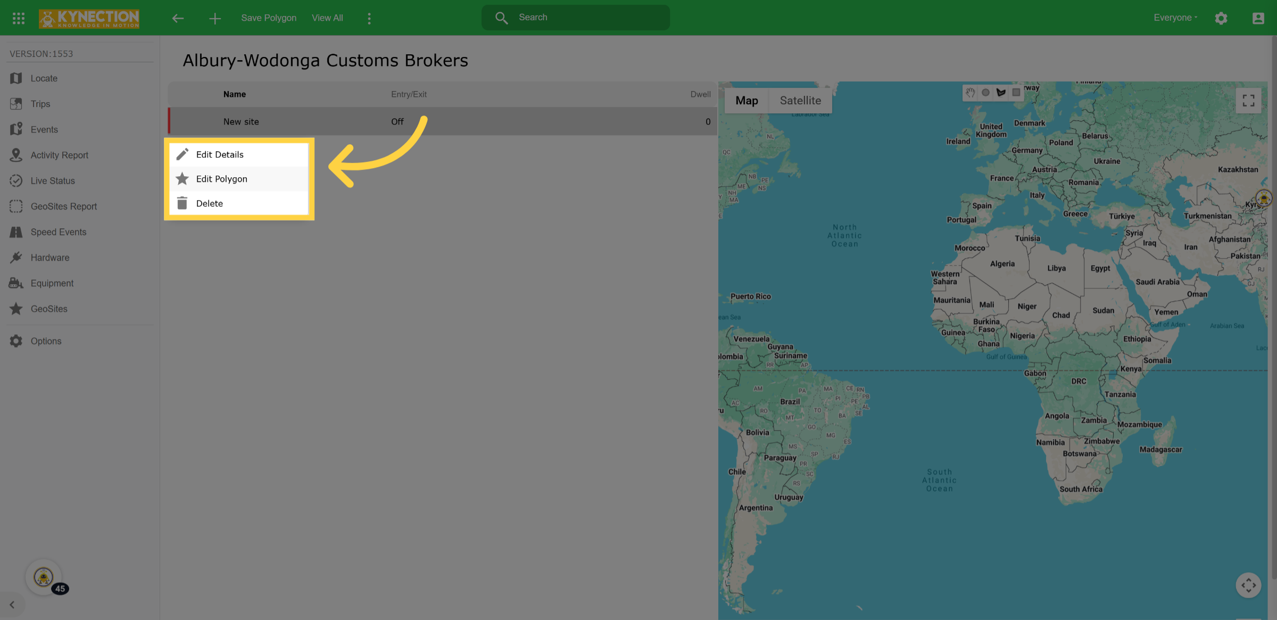Click the Activity Report sidebar icon
The width and height of the screenshot is (1277, 620).
(x=16, y=155)
